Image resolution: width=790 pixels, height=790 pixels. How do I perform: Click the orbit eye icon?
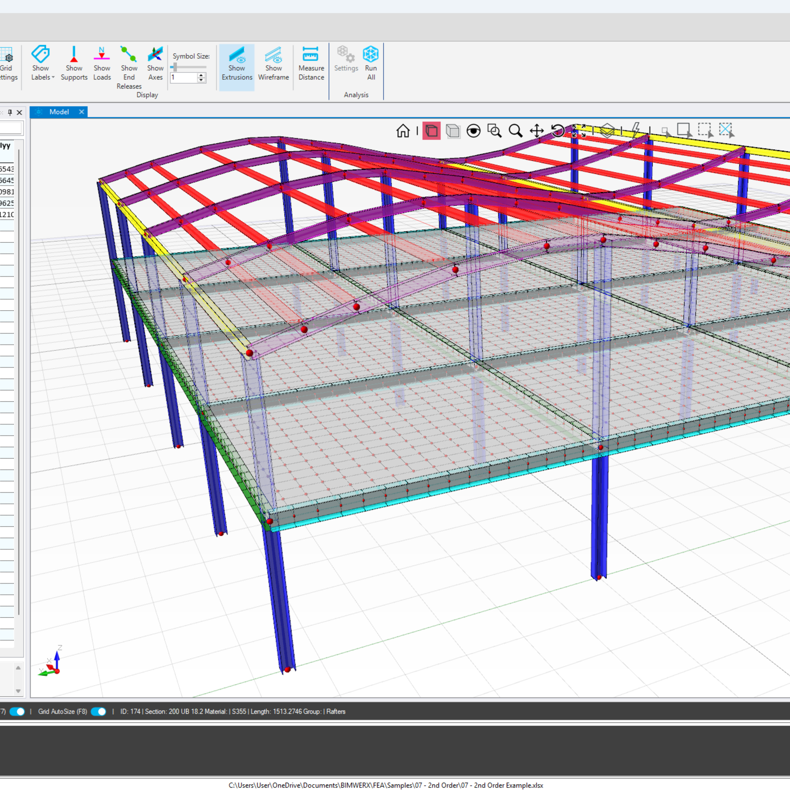pos(473,131)
